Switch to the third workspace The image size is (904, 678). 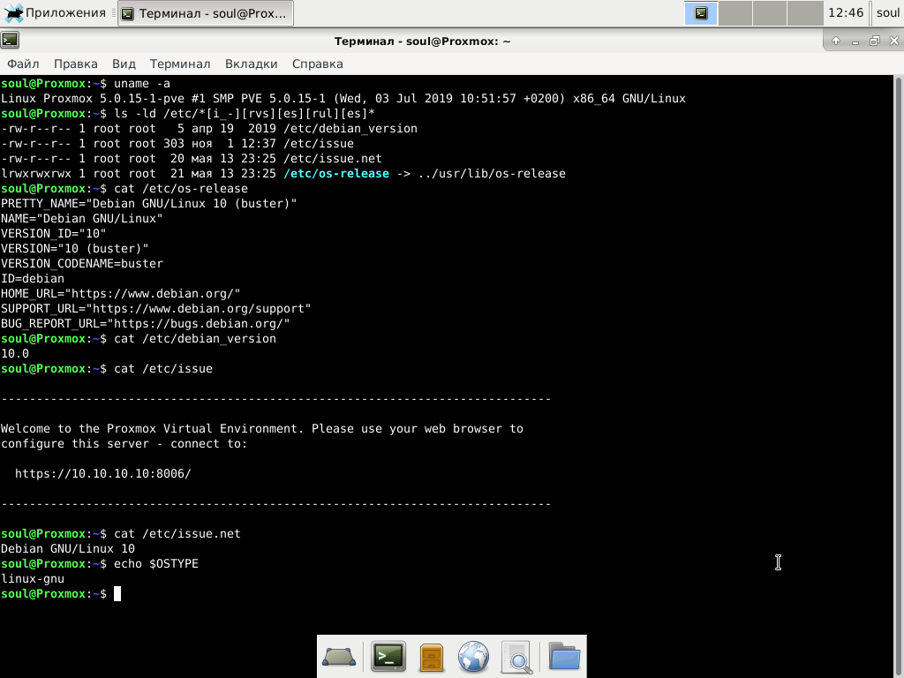[x=770, y=12]
